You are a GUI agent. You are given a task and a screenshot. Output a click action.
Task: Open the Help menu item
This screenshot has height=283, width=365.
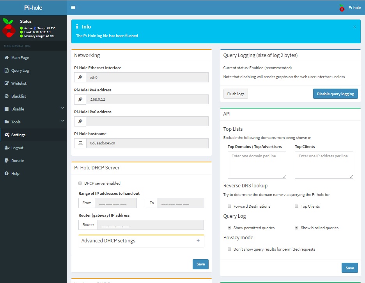tap(33, 173)
